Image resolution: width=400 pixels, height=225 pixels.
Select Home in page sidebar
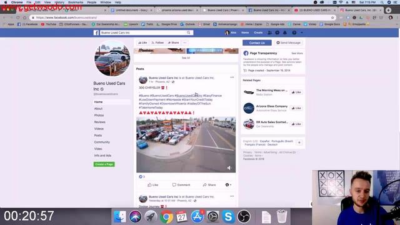coord(99,102)
